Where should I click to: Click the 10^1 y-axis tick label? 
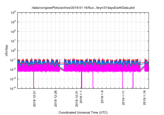[13, 41]
